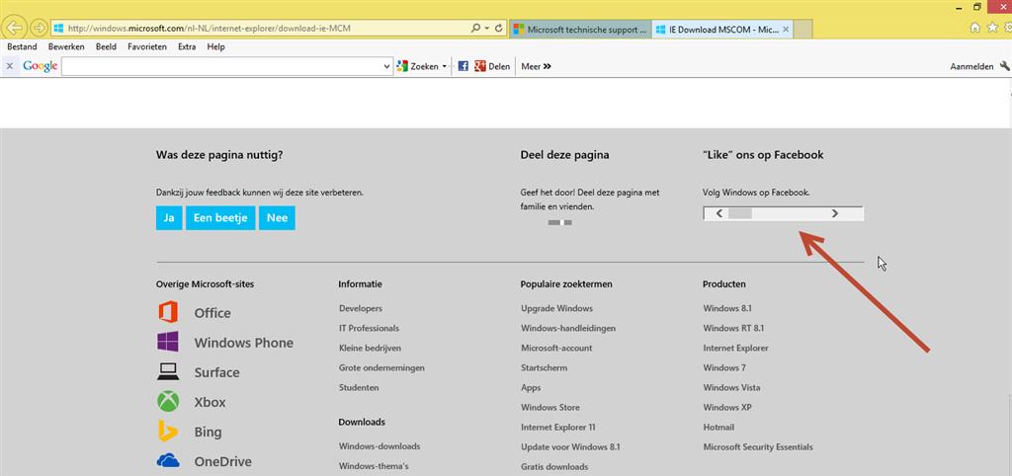Click the OneDrive cloud icon
The width and height of the screenshot is (1012, 476).
tap(168, 460)
